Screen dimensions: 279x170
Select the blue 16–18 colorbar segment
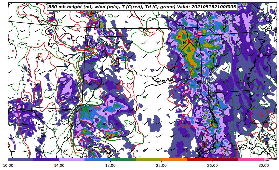pos(97,159)
